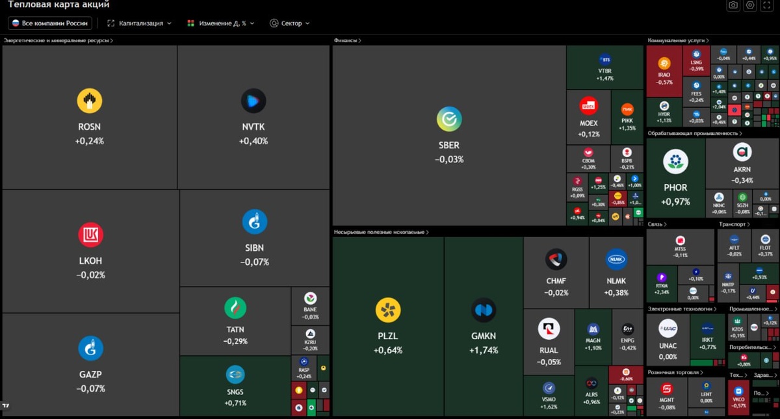Screen dimensions: 780x419
Task: Toggle the fullscreen mode icon
Action: pos(767,5)
